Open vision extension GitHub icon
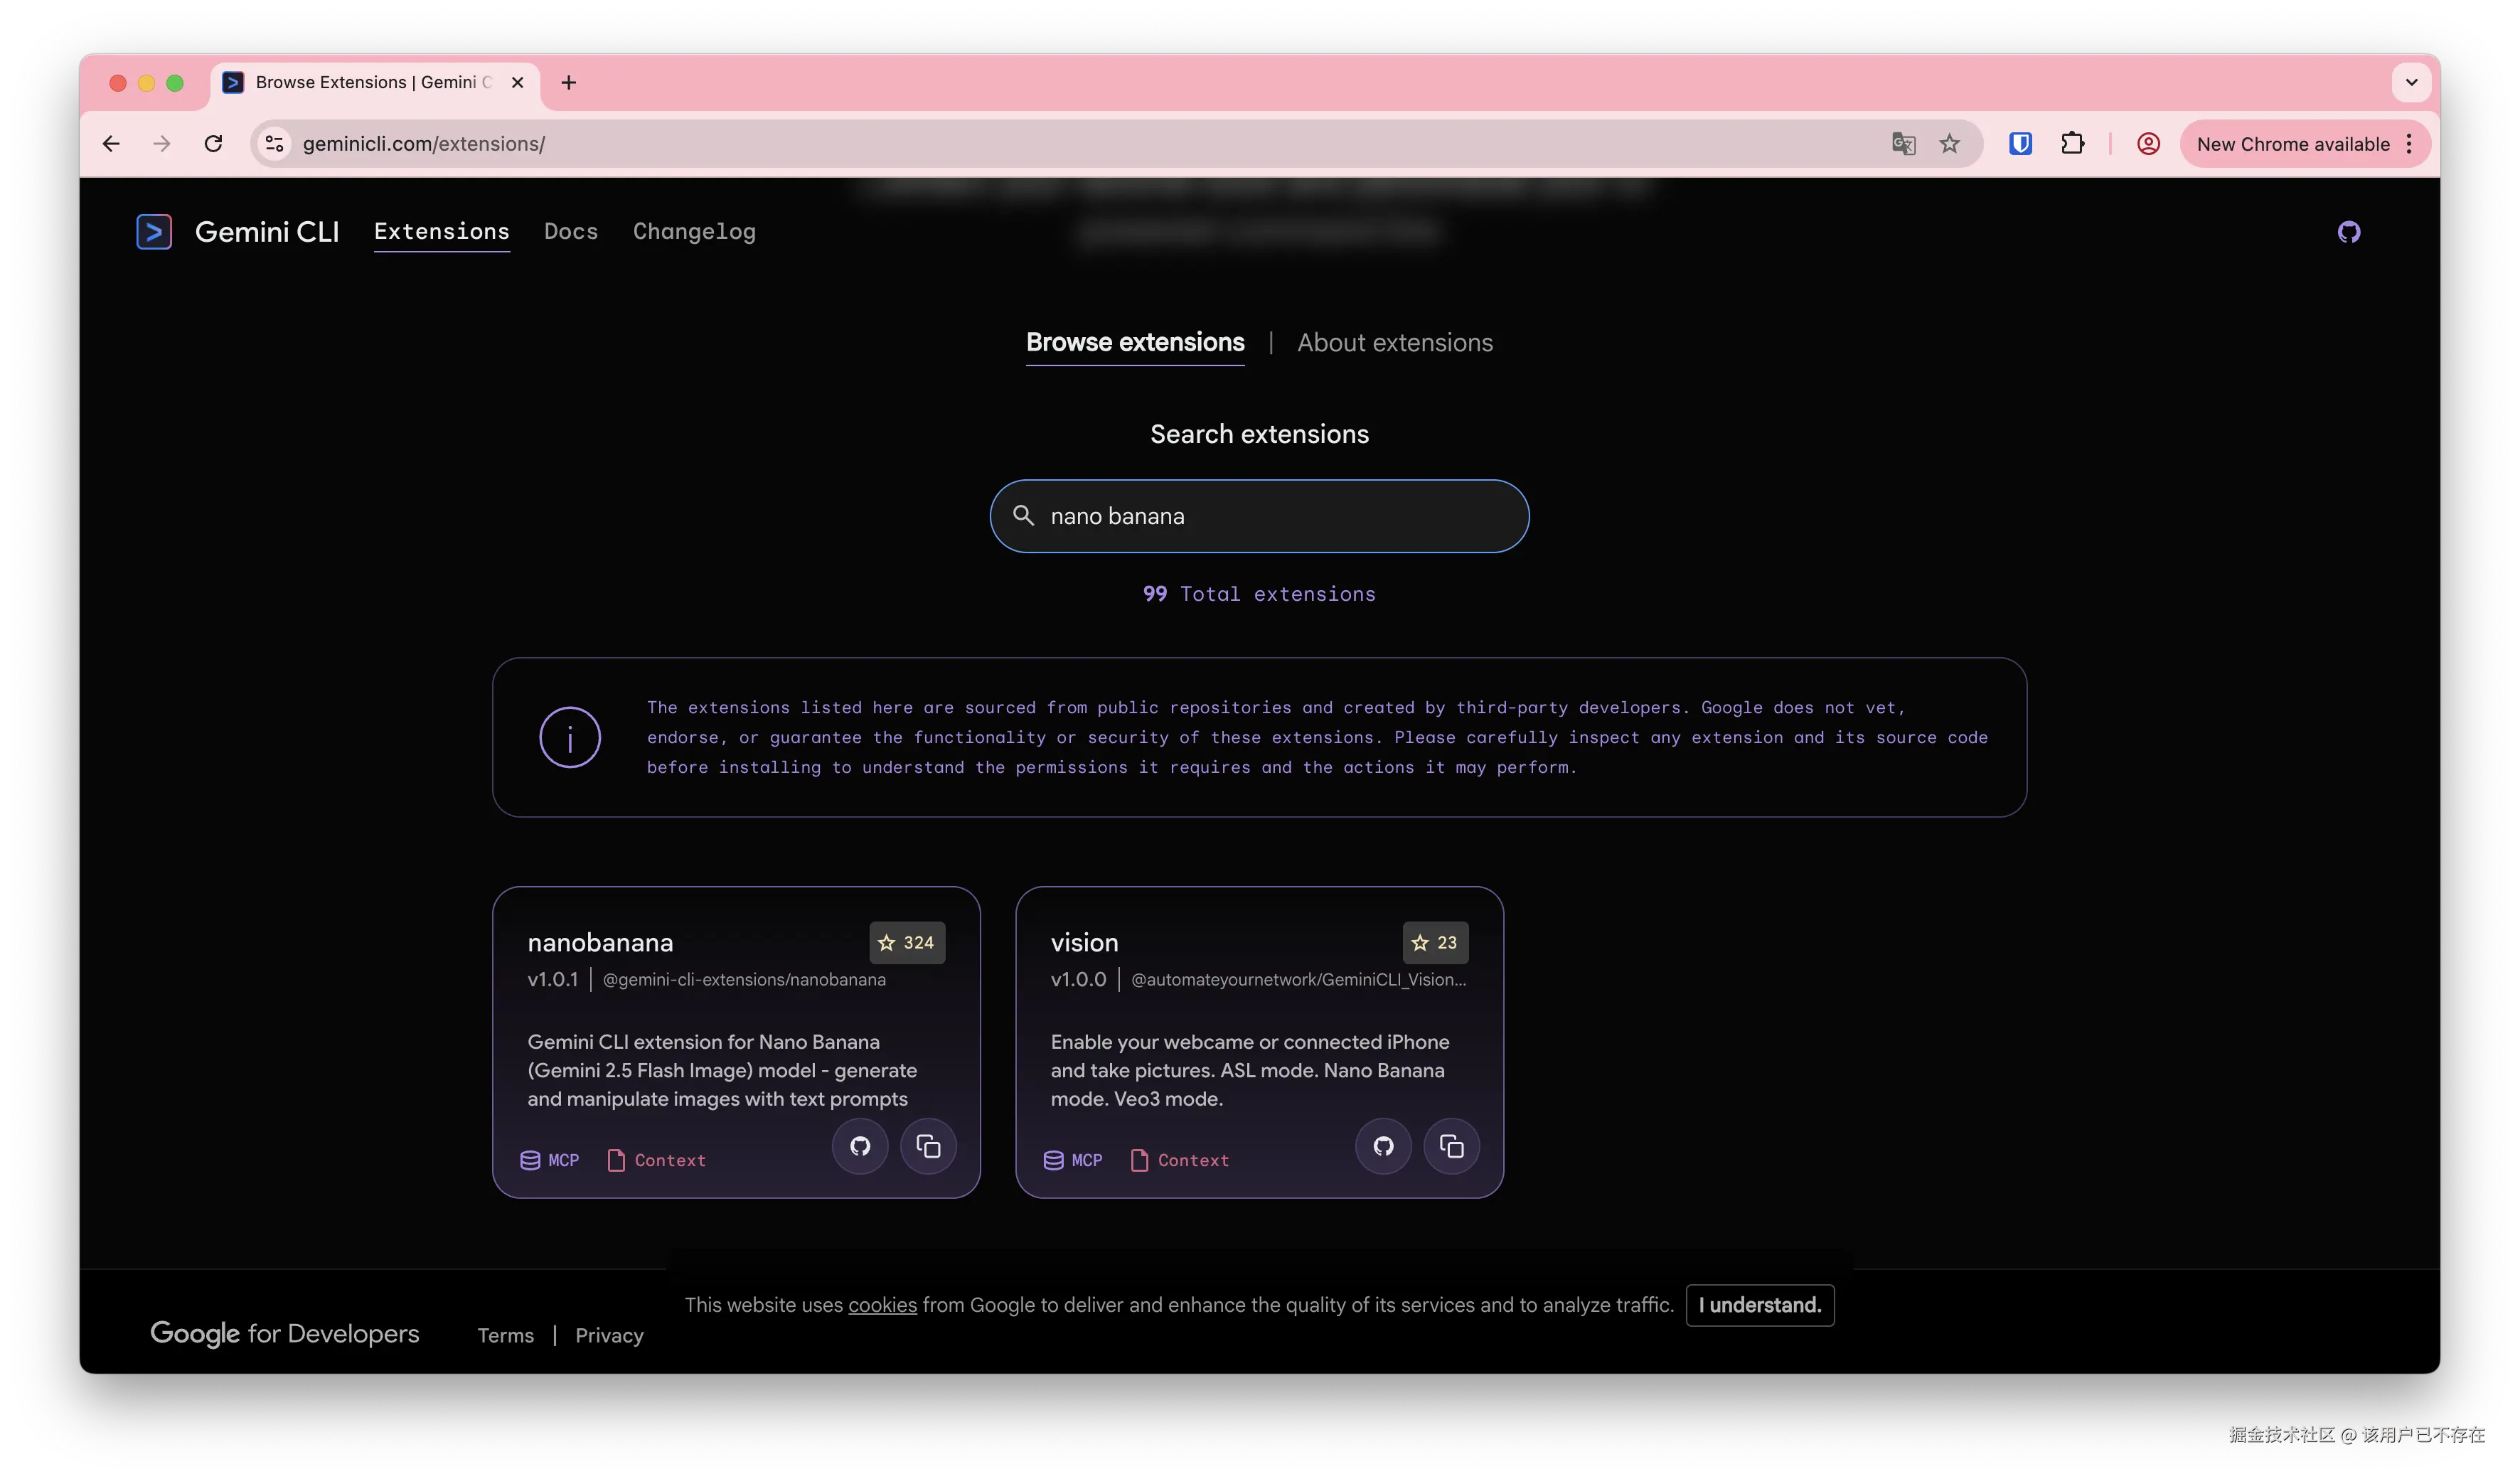 click(1383, 1146)
